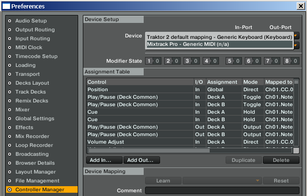
Task: Select the Cue Deck A row
Action: point(190,112)
